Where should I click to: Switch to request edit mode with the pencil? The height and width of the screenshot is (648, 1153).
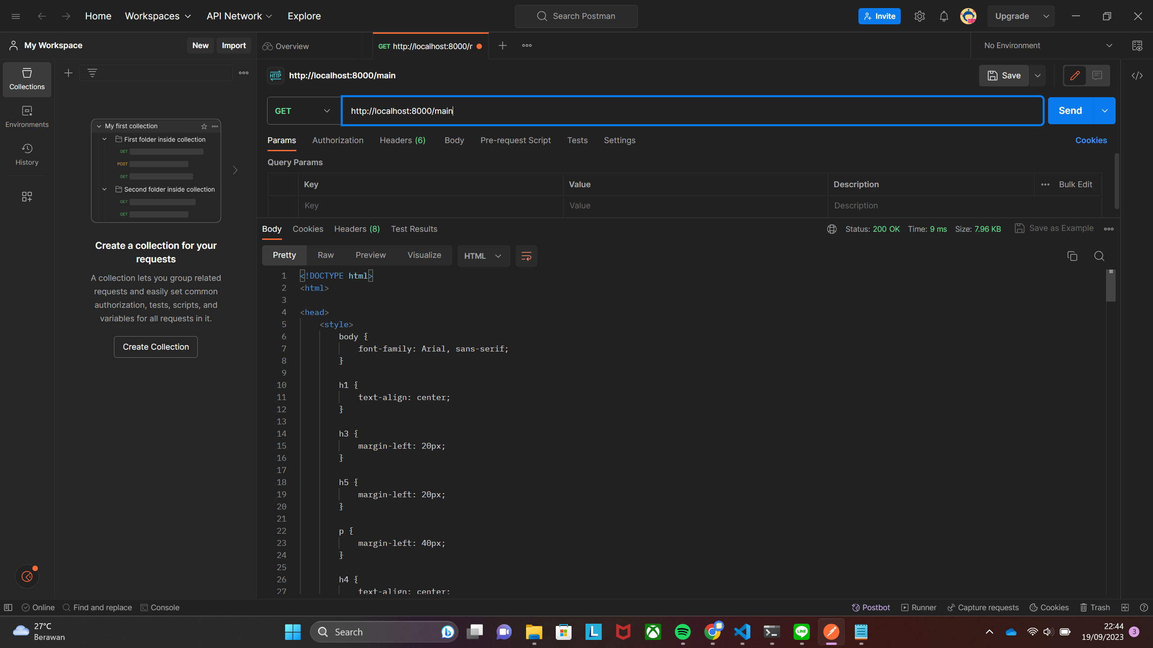[1075, 76]
